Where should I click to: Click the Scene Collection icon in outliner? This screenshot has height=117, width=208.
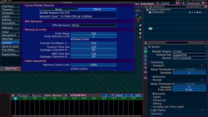pyautogui.click(x=147, y=10)
